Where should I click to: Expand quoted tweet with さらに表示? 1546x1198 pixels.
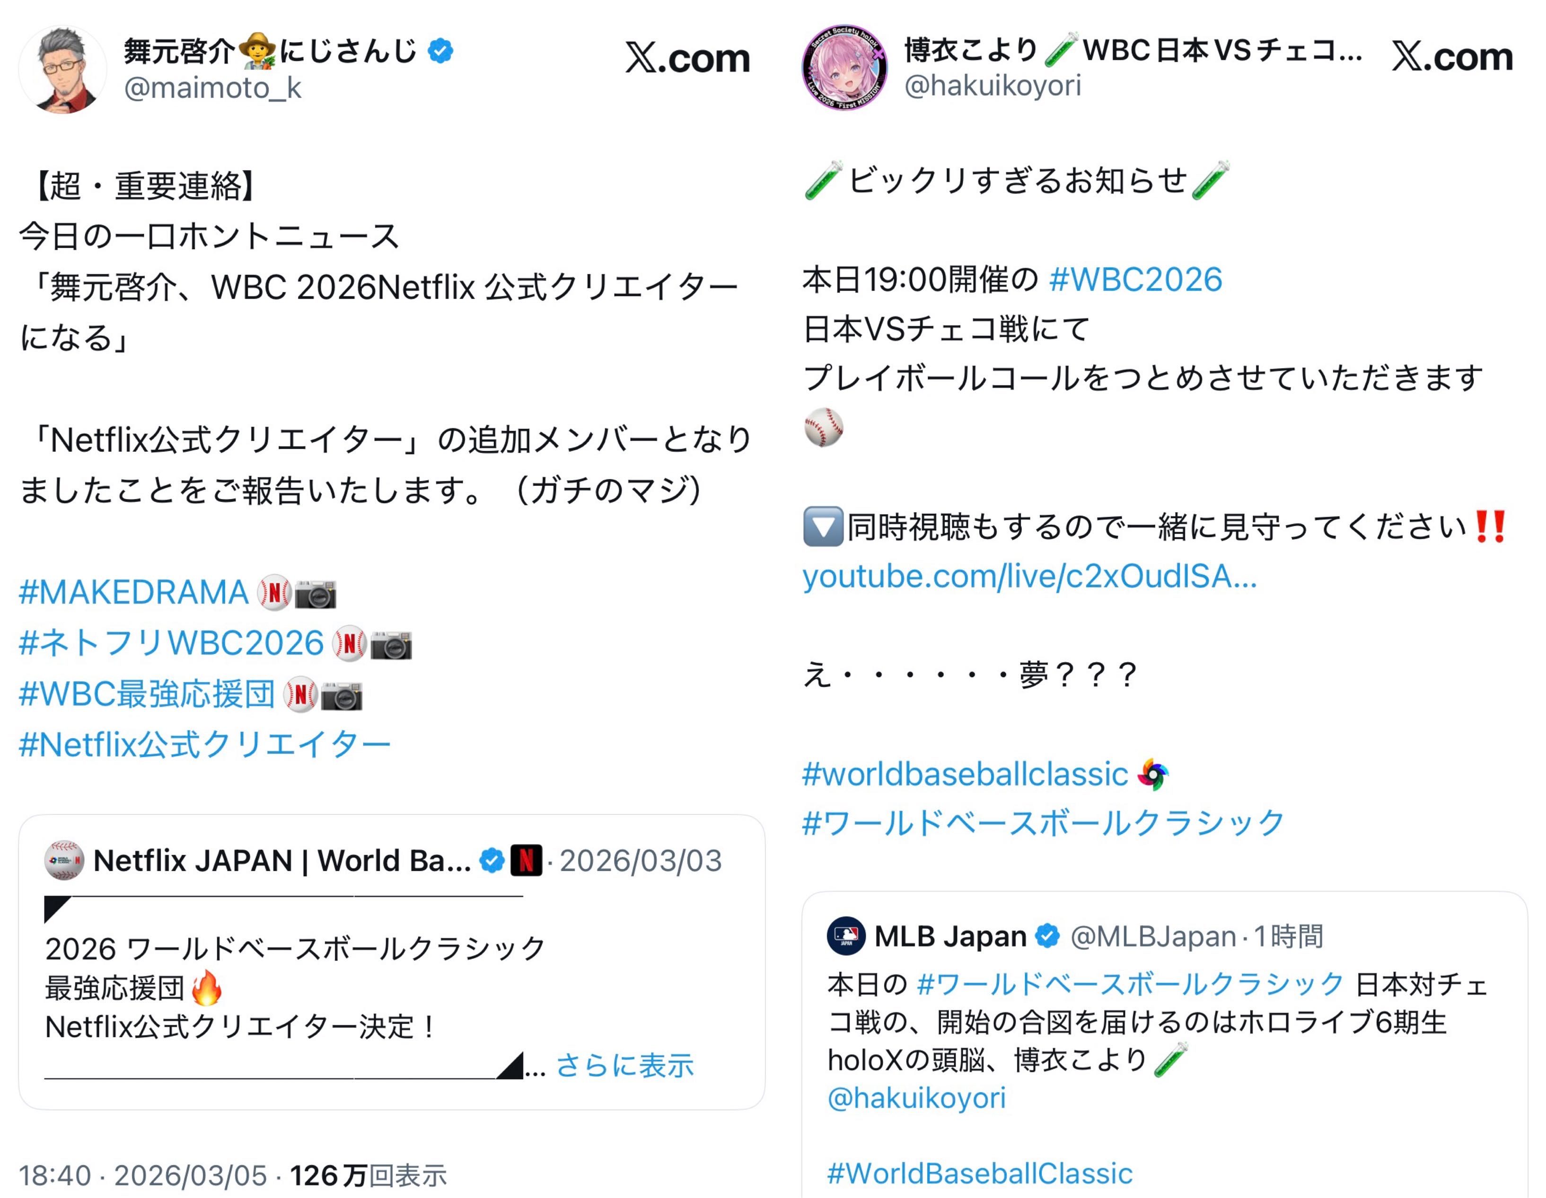coord(624,1065)
